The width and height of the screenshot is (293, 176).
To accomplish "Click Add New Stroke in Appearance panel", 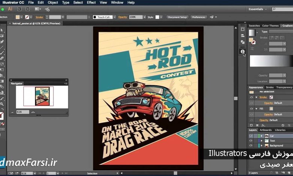I will pyautogui.click(x=251, y=125).
